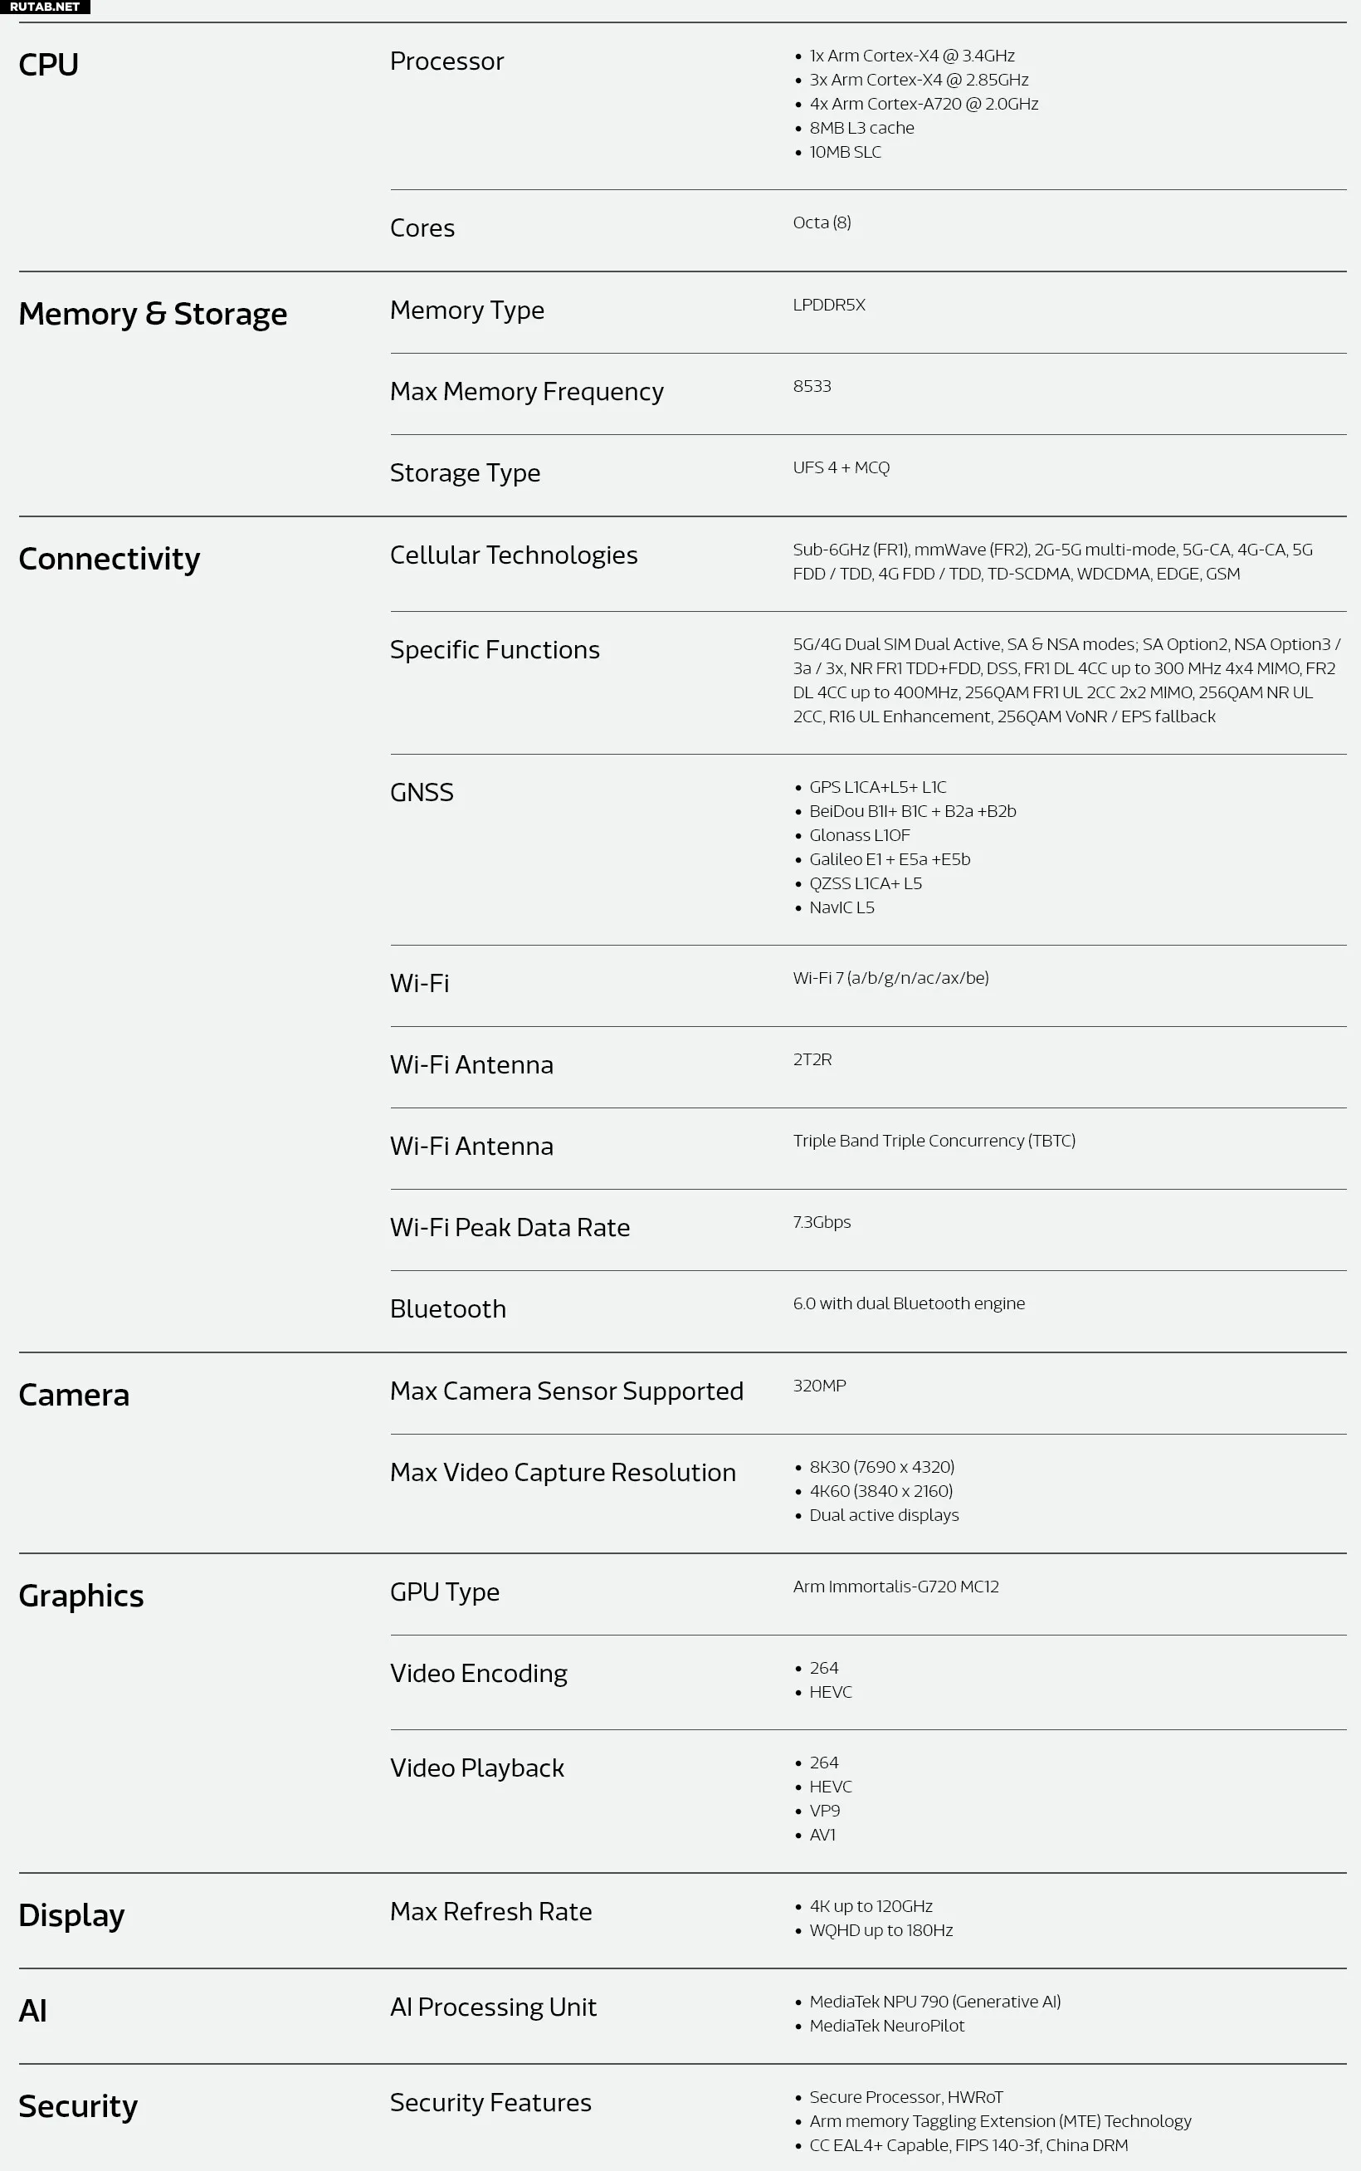The width and height of the screenshot is (1361, 2171).
Task: Select the Connectivity section heading
Action: (x=109, y=560)
